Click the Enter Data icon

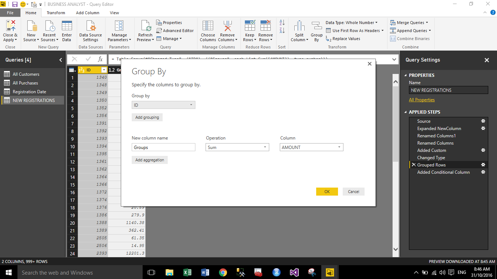[67, 26]
